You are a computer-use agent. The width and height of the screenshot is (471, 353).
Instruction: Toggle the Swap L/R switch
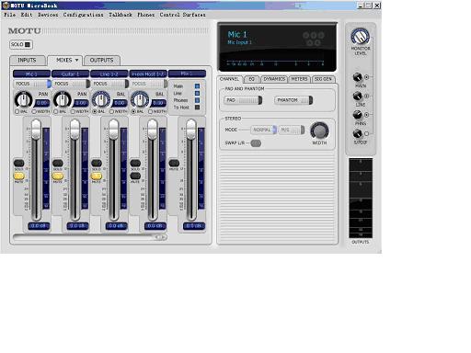click(x=256, y=143)
